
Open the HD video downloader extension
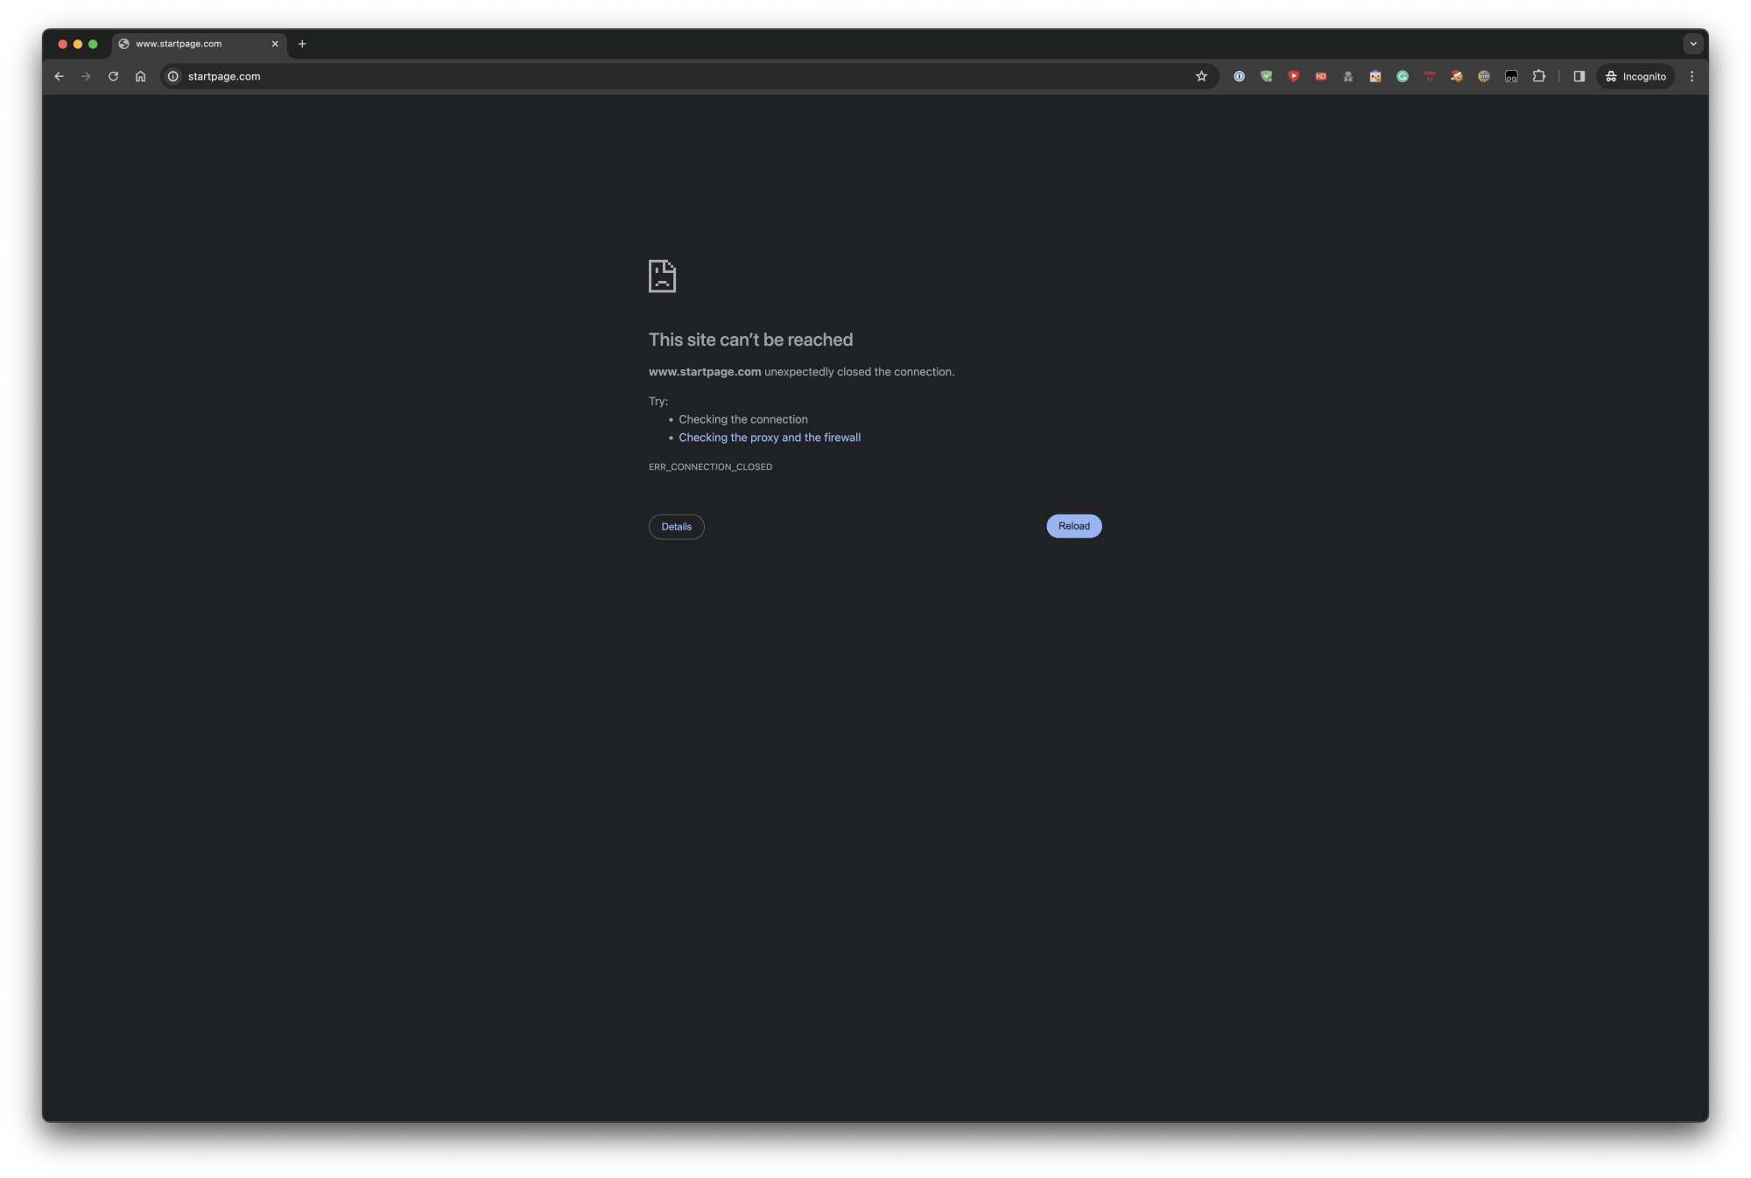click(x=1321, y=76)
